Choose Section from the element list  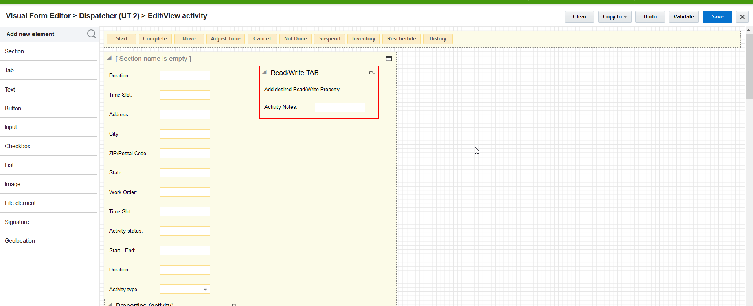(49, 51)
